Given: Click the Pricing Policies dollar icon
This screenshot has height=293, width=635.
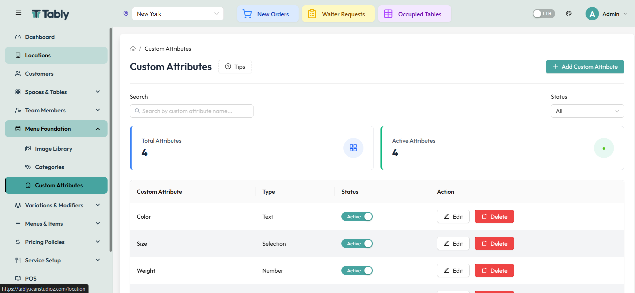Looking at the screenshot, I should 18,242.
